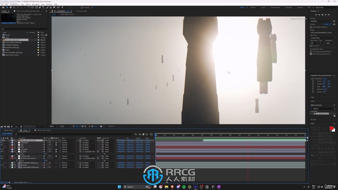The height and width of the screenshot is (190, 338).
Task: Switch to the Small Screen workspace
Action: [275, 7]
